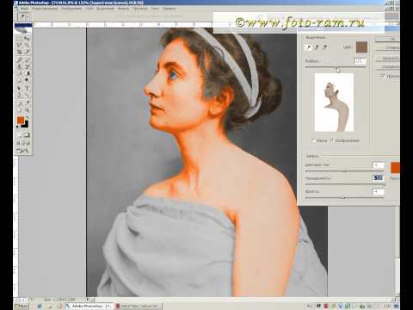Click the eyedropper tool preset icon in options bar
This screenshot has width=413, height=310.
pyautogui.click(x=22, y=16)
